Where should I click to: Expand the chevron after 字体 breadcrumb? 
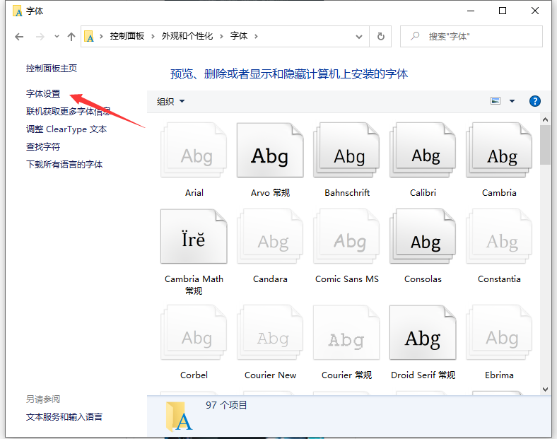[x=256, y=36]
